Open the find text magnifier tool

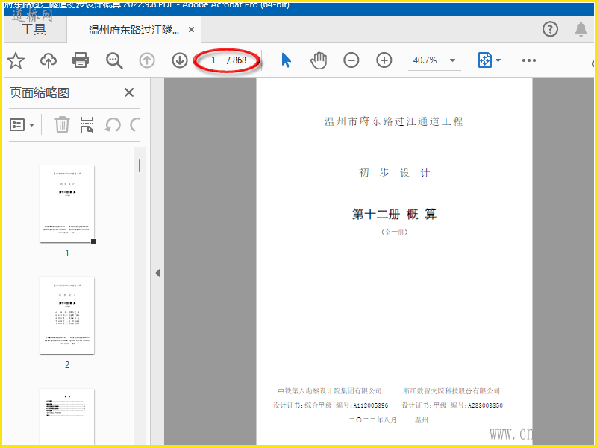click(x=114, y=60)
